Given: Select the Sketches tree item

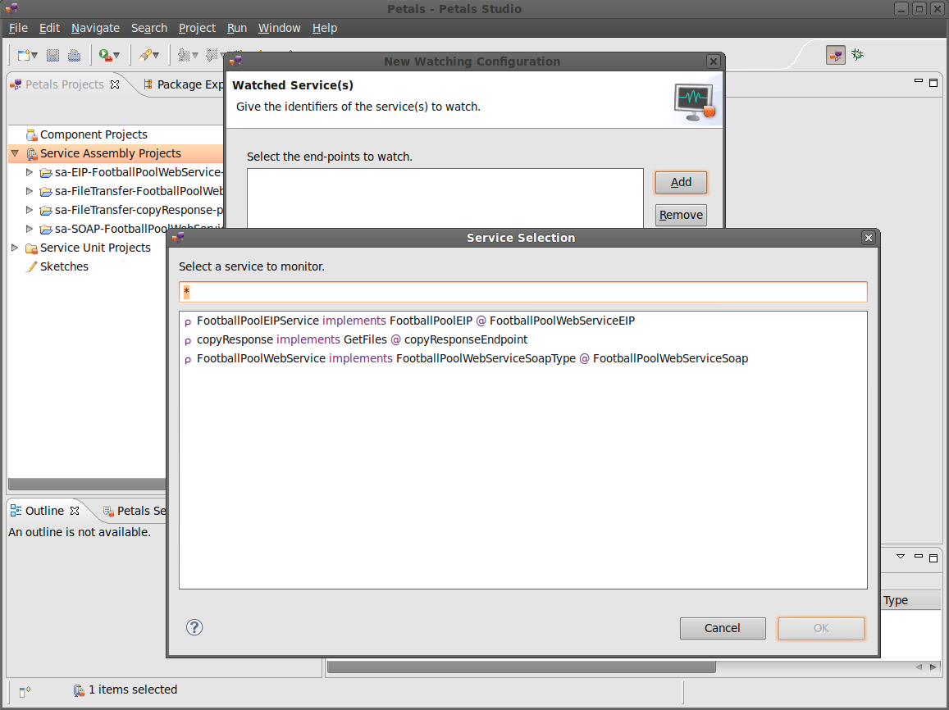Looking at the screenshot, I should pyautogui.click(x=64, y=266).
